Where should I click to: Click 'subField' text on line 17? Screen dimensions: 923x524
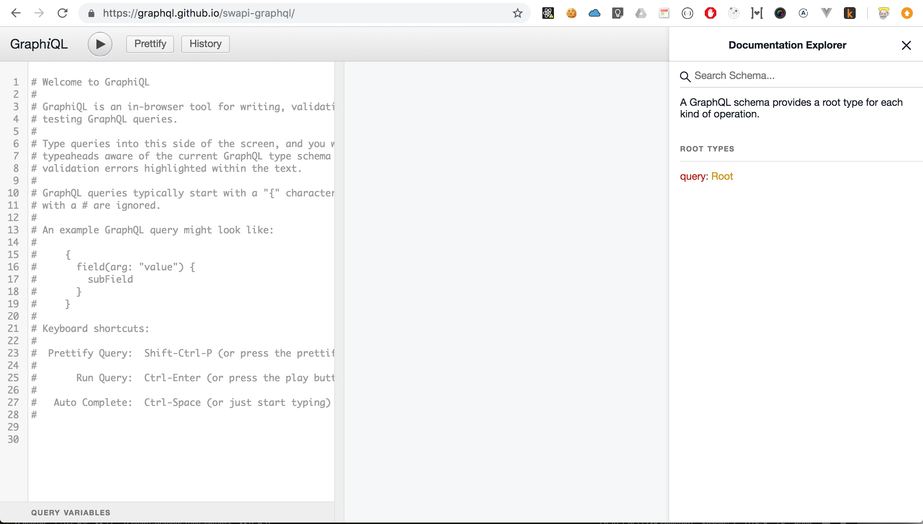[110, 279]
